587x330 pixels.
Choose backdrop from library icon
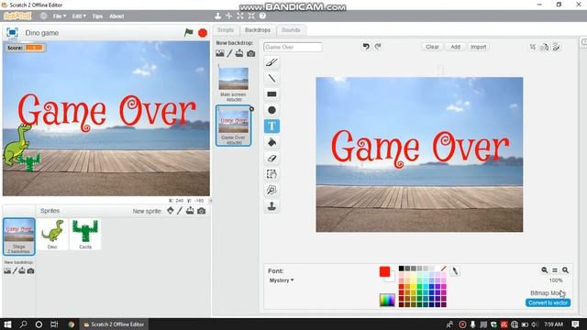click(x=220, y=53)
